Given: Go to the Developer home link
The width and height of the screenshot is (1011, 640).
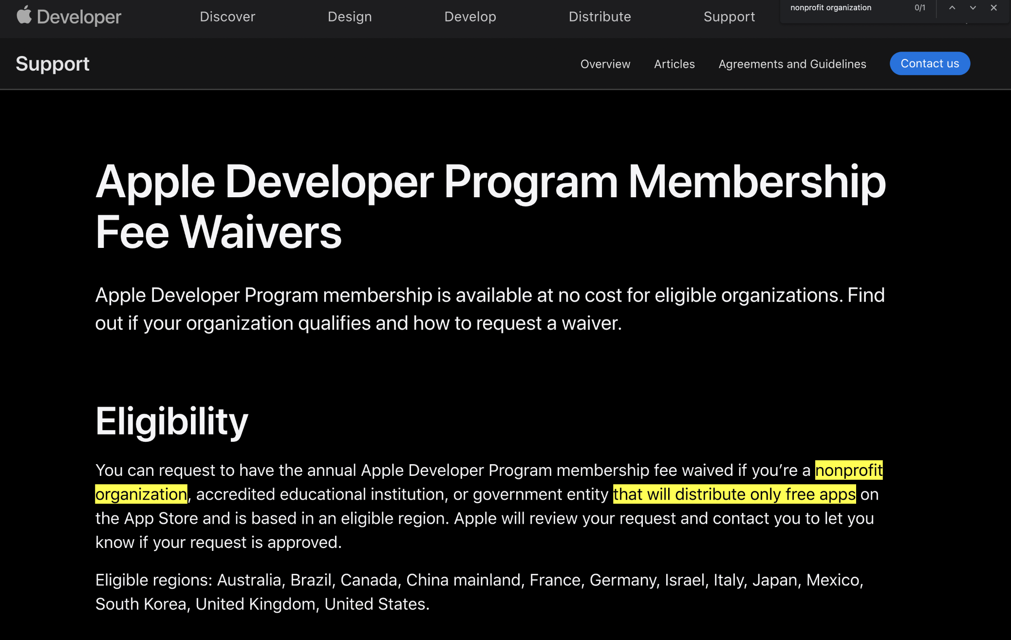Looking at the screenshot, I should click(x=79, y=17).
